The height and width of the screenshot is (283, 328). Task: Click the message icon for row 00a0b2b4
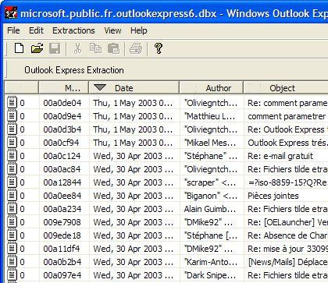[12, 262]
